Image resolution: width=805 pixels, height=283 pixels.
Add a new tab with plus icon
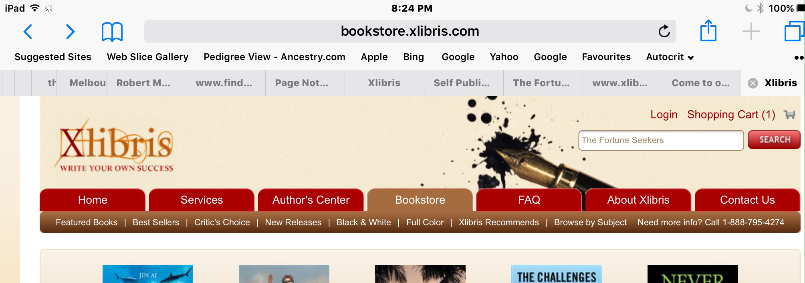coord(751,31)
